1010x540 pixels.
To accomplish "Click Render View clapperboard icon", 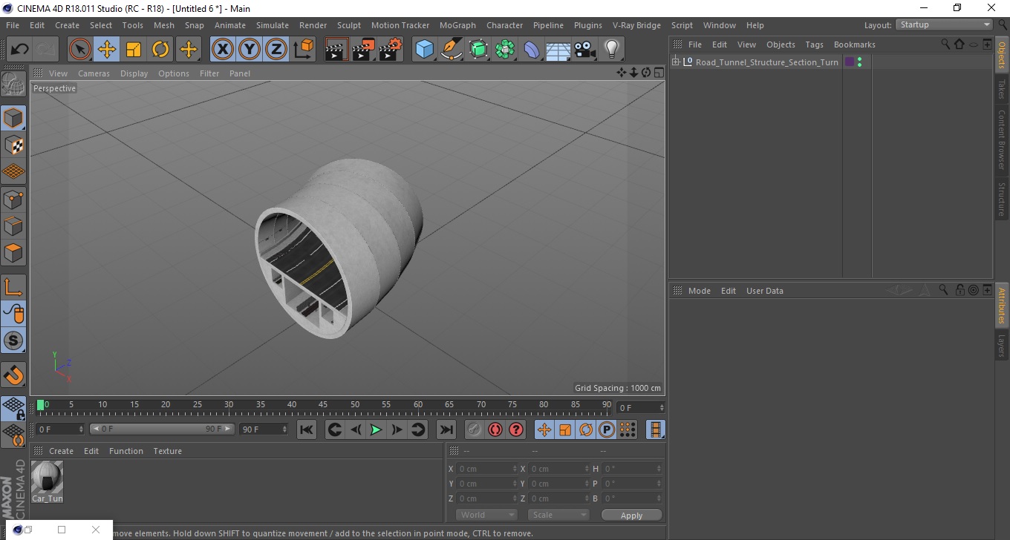I will click(337, 50).
